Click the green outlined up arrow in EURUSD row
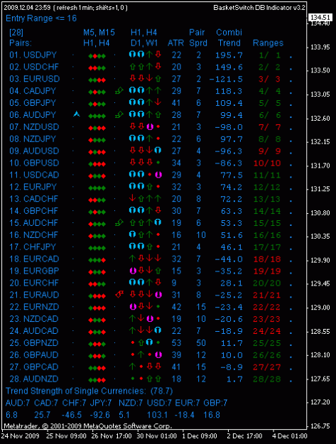The height and width of the screenshot is (444, 336). coord(158,78)
